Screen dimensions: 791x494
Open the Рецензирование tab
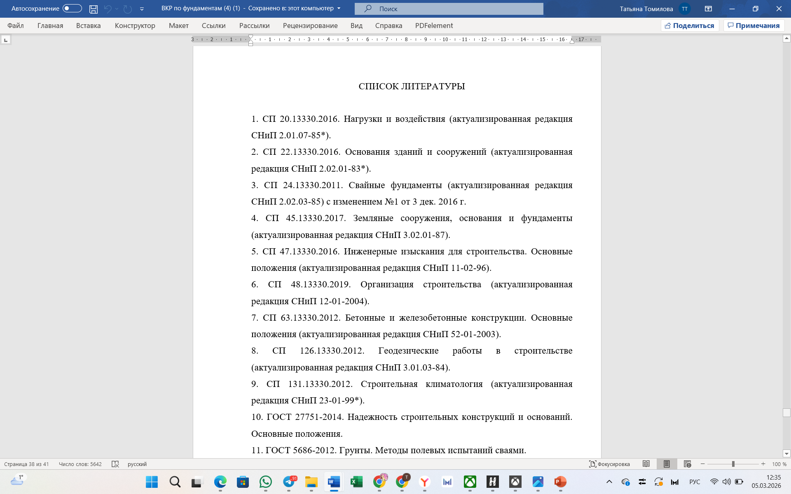click(x=310, y=26)
